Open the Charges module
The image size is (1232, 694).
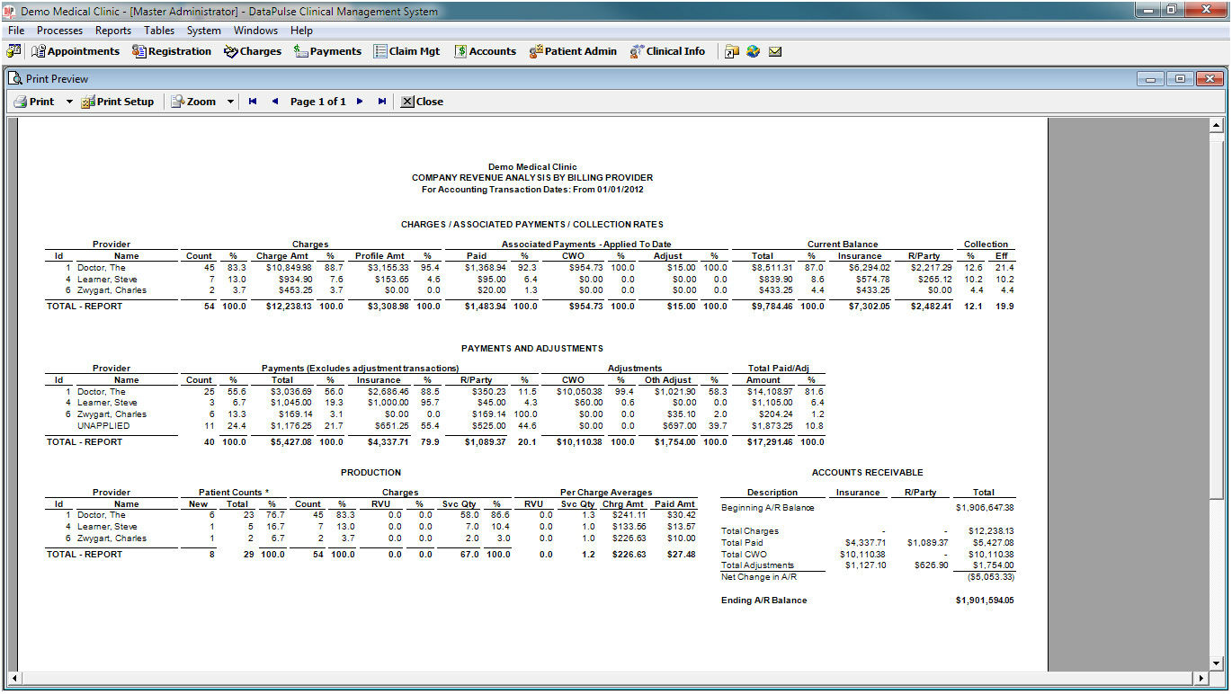tap(253, 51)
